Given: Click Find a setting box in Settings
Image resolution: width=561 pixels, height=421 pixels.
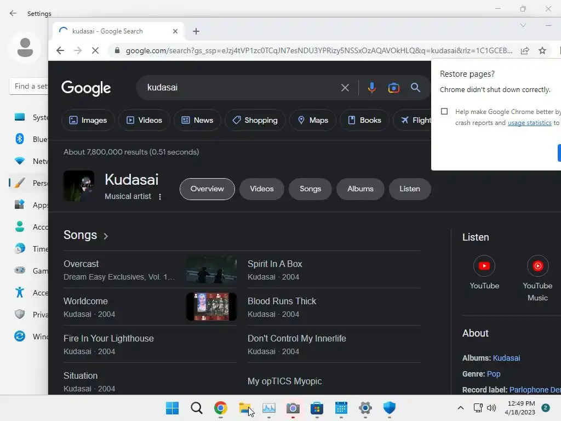Looking at the screenshot, I should coord(28,86).
